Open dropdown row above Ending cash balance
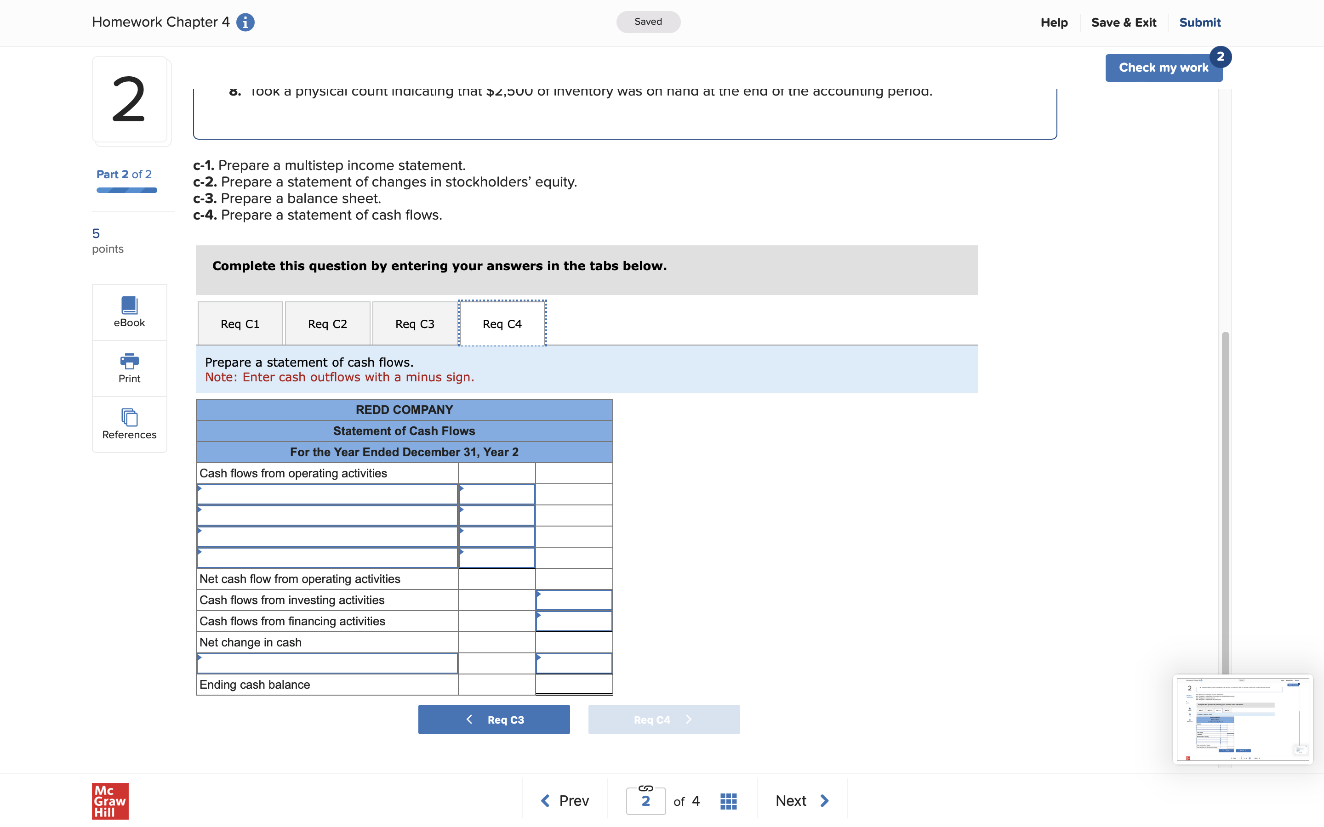This screenshot has width=1324, height=827. coord(326,663)
